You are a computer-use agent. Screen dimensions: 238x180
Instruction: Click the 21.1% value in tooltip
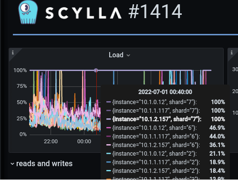tap(217, 154)
